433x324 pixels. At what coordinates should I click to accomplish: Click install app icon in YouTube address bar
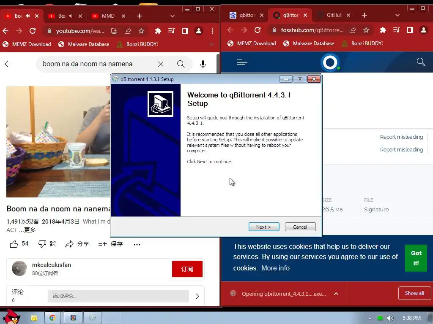114,31
